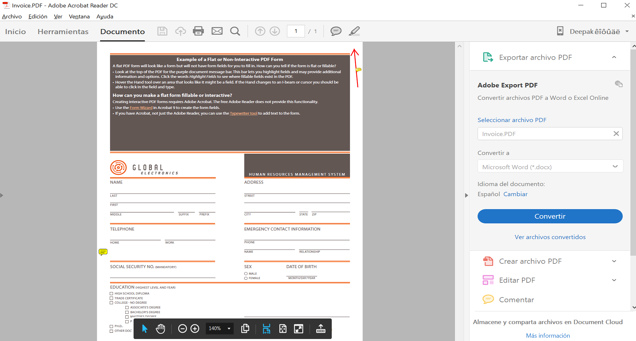Expand the Crear archivo PDF section
636x341 pixels.
[x=614, y=261]
